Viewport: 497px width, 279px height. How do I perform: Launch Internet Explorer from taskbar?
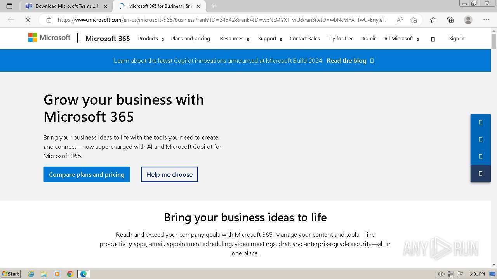point(31,274)
